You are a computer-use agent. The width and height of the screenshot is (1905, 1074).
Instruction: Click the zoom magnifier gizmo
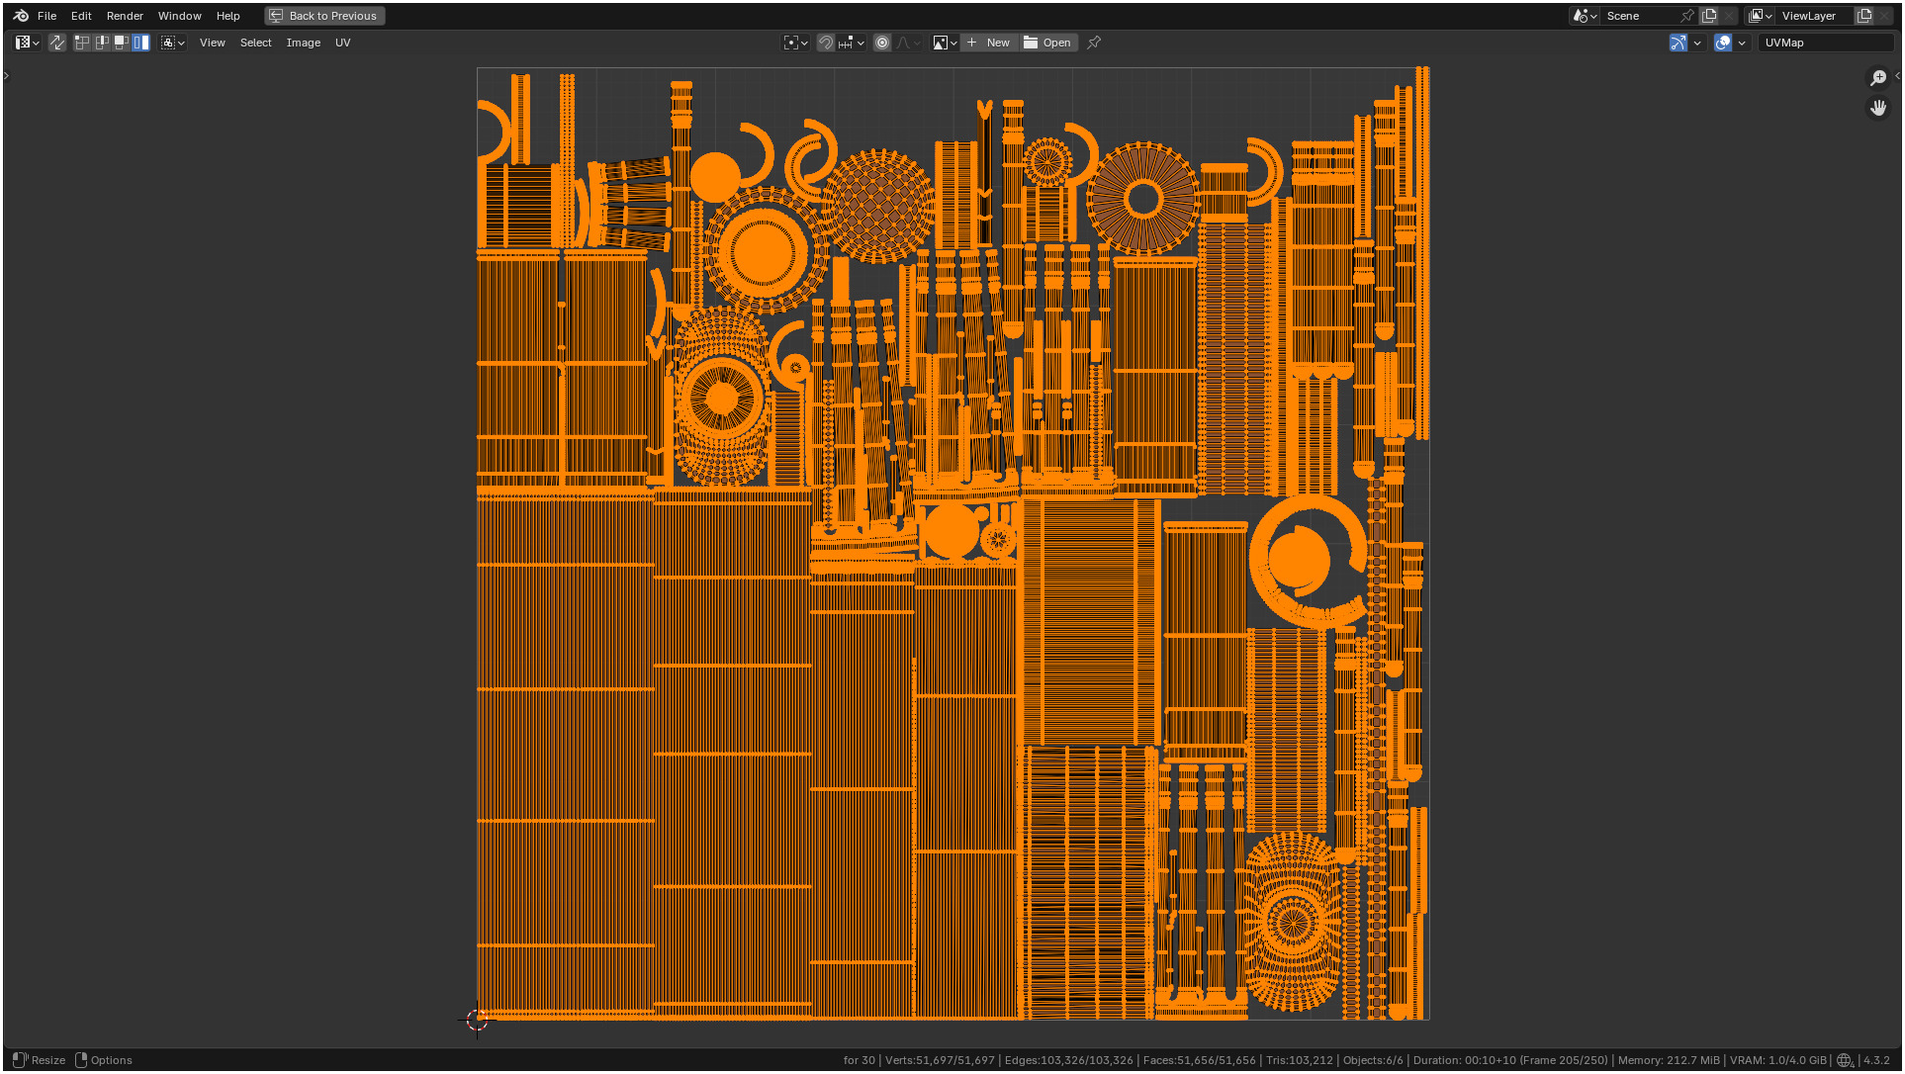pyautogui.click(x=1877, y=78)
